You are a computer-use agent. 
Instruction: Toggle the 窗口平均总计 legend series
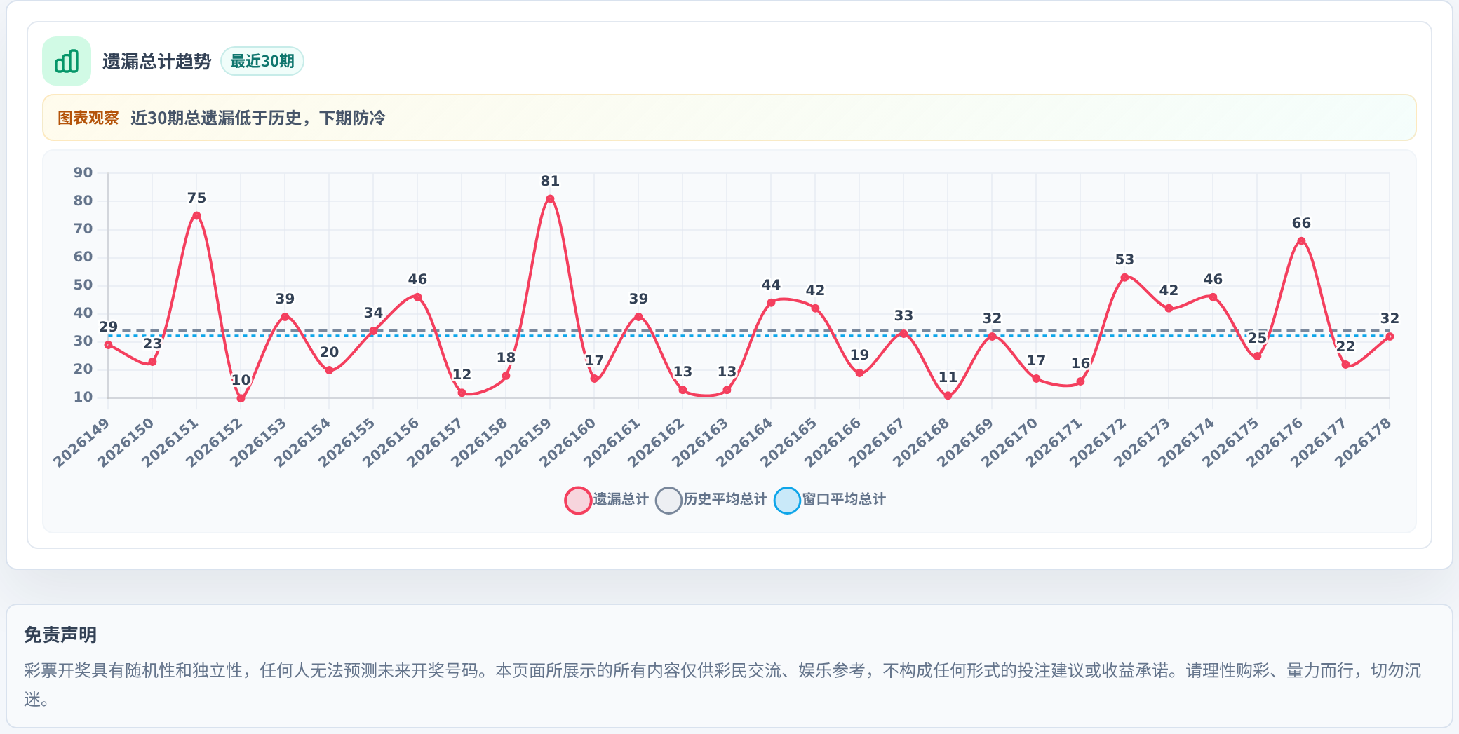[x=830, y=500]
